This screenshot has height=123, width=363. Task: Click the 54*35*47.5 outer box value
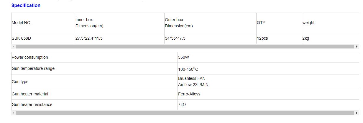175,38
